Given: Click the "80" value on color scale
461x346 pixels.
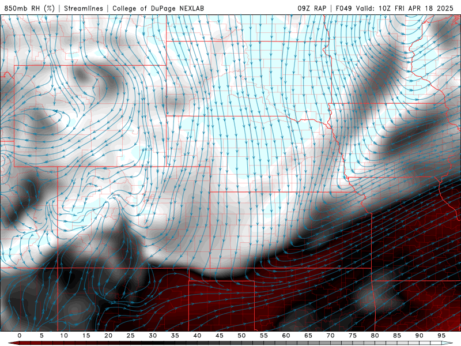Looking at the screenshot, I should [375, 336].
